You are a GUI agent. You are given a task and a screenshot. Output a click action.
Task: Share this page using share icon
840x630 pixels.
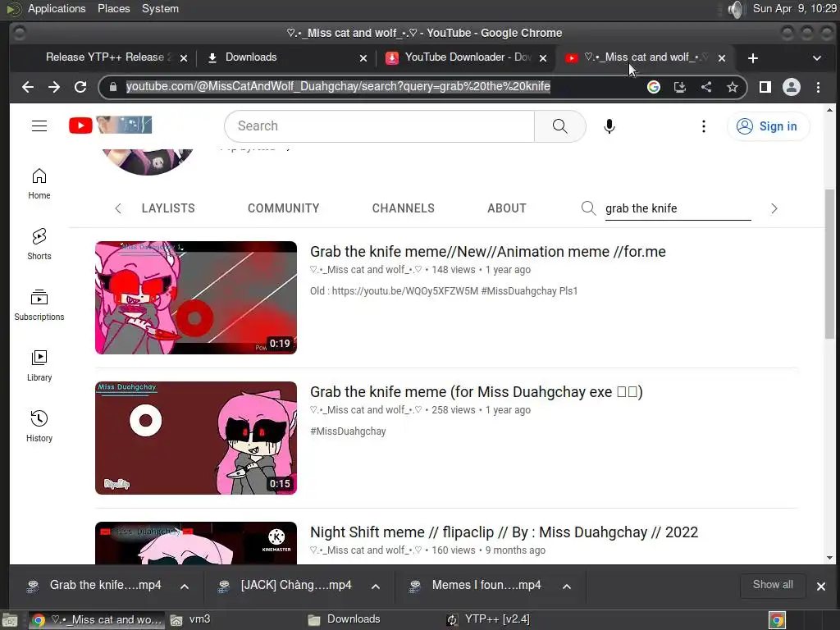click(706, 87)
